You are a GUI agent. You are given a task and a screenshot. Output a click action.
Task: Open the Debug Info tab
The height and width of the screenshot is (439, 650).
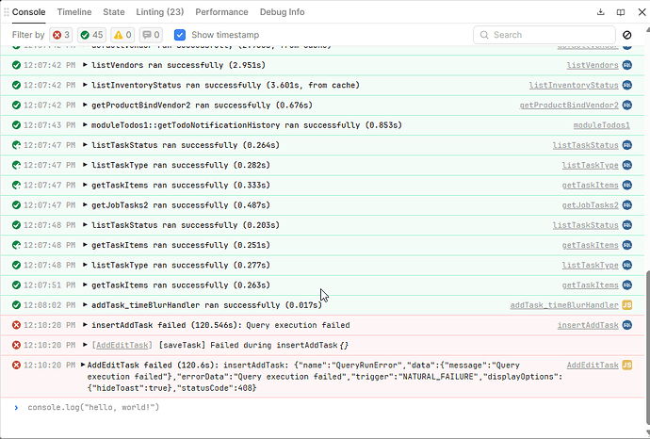pyautogui.click(x=282, y=12)
